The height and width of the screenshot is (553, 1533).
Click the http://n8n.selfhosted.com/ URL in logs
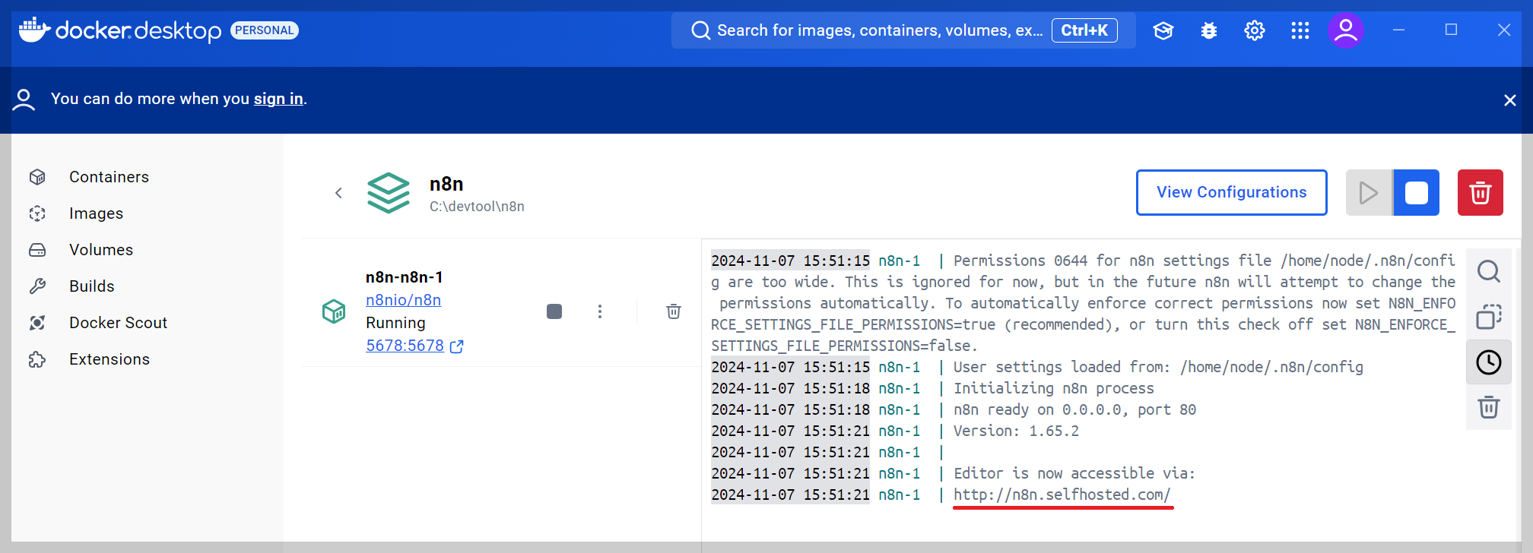(x=1062, y=495)
